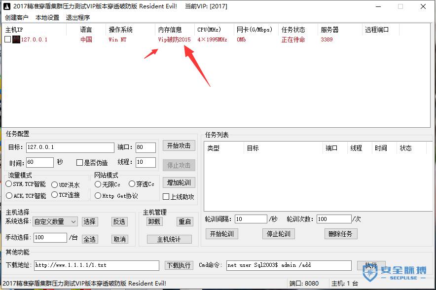Click the 删除任务 delete task button
436x290 pixels.
click(340, 234)
